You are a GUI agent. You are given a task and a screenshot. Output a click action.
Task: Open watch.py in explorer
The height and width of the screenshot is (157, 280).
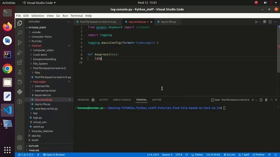tap(38, 127)
